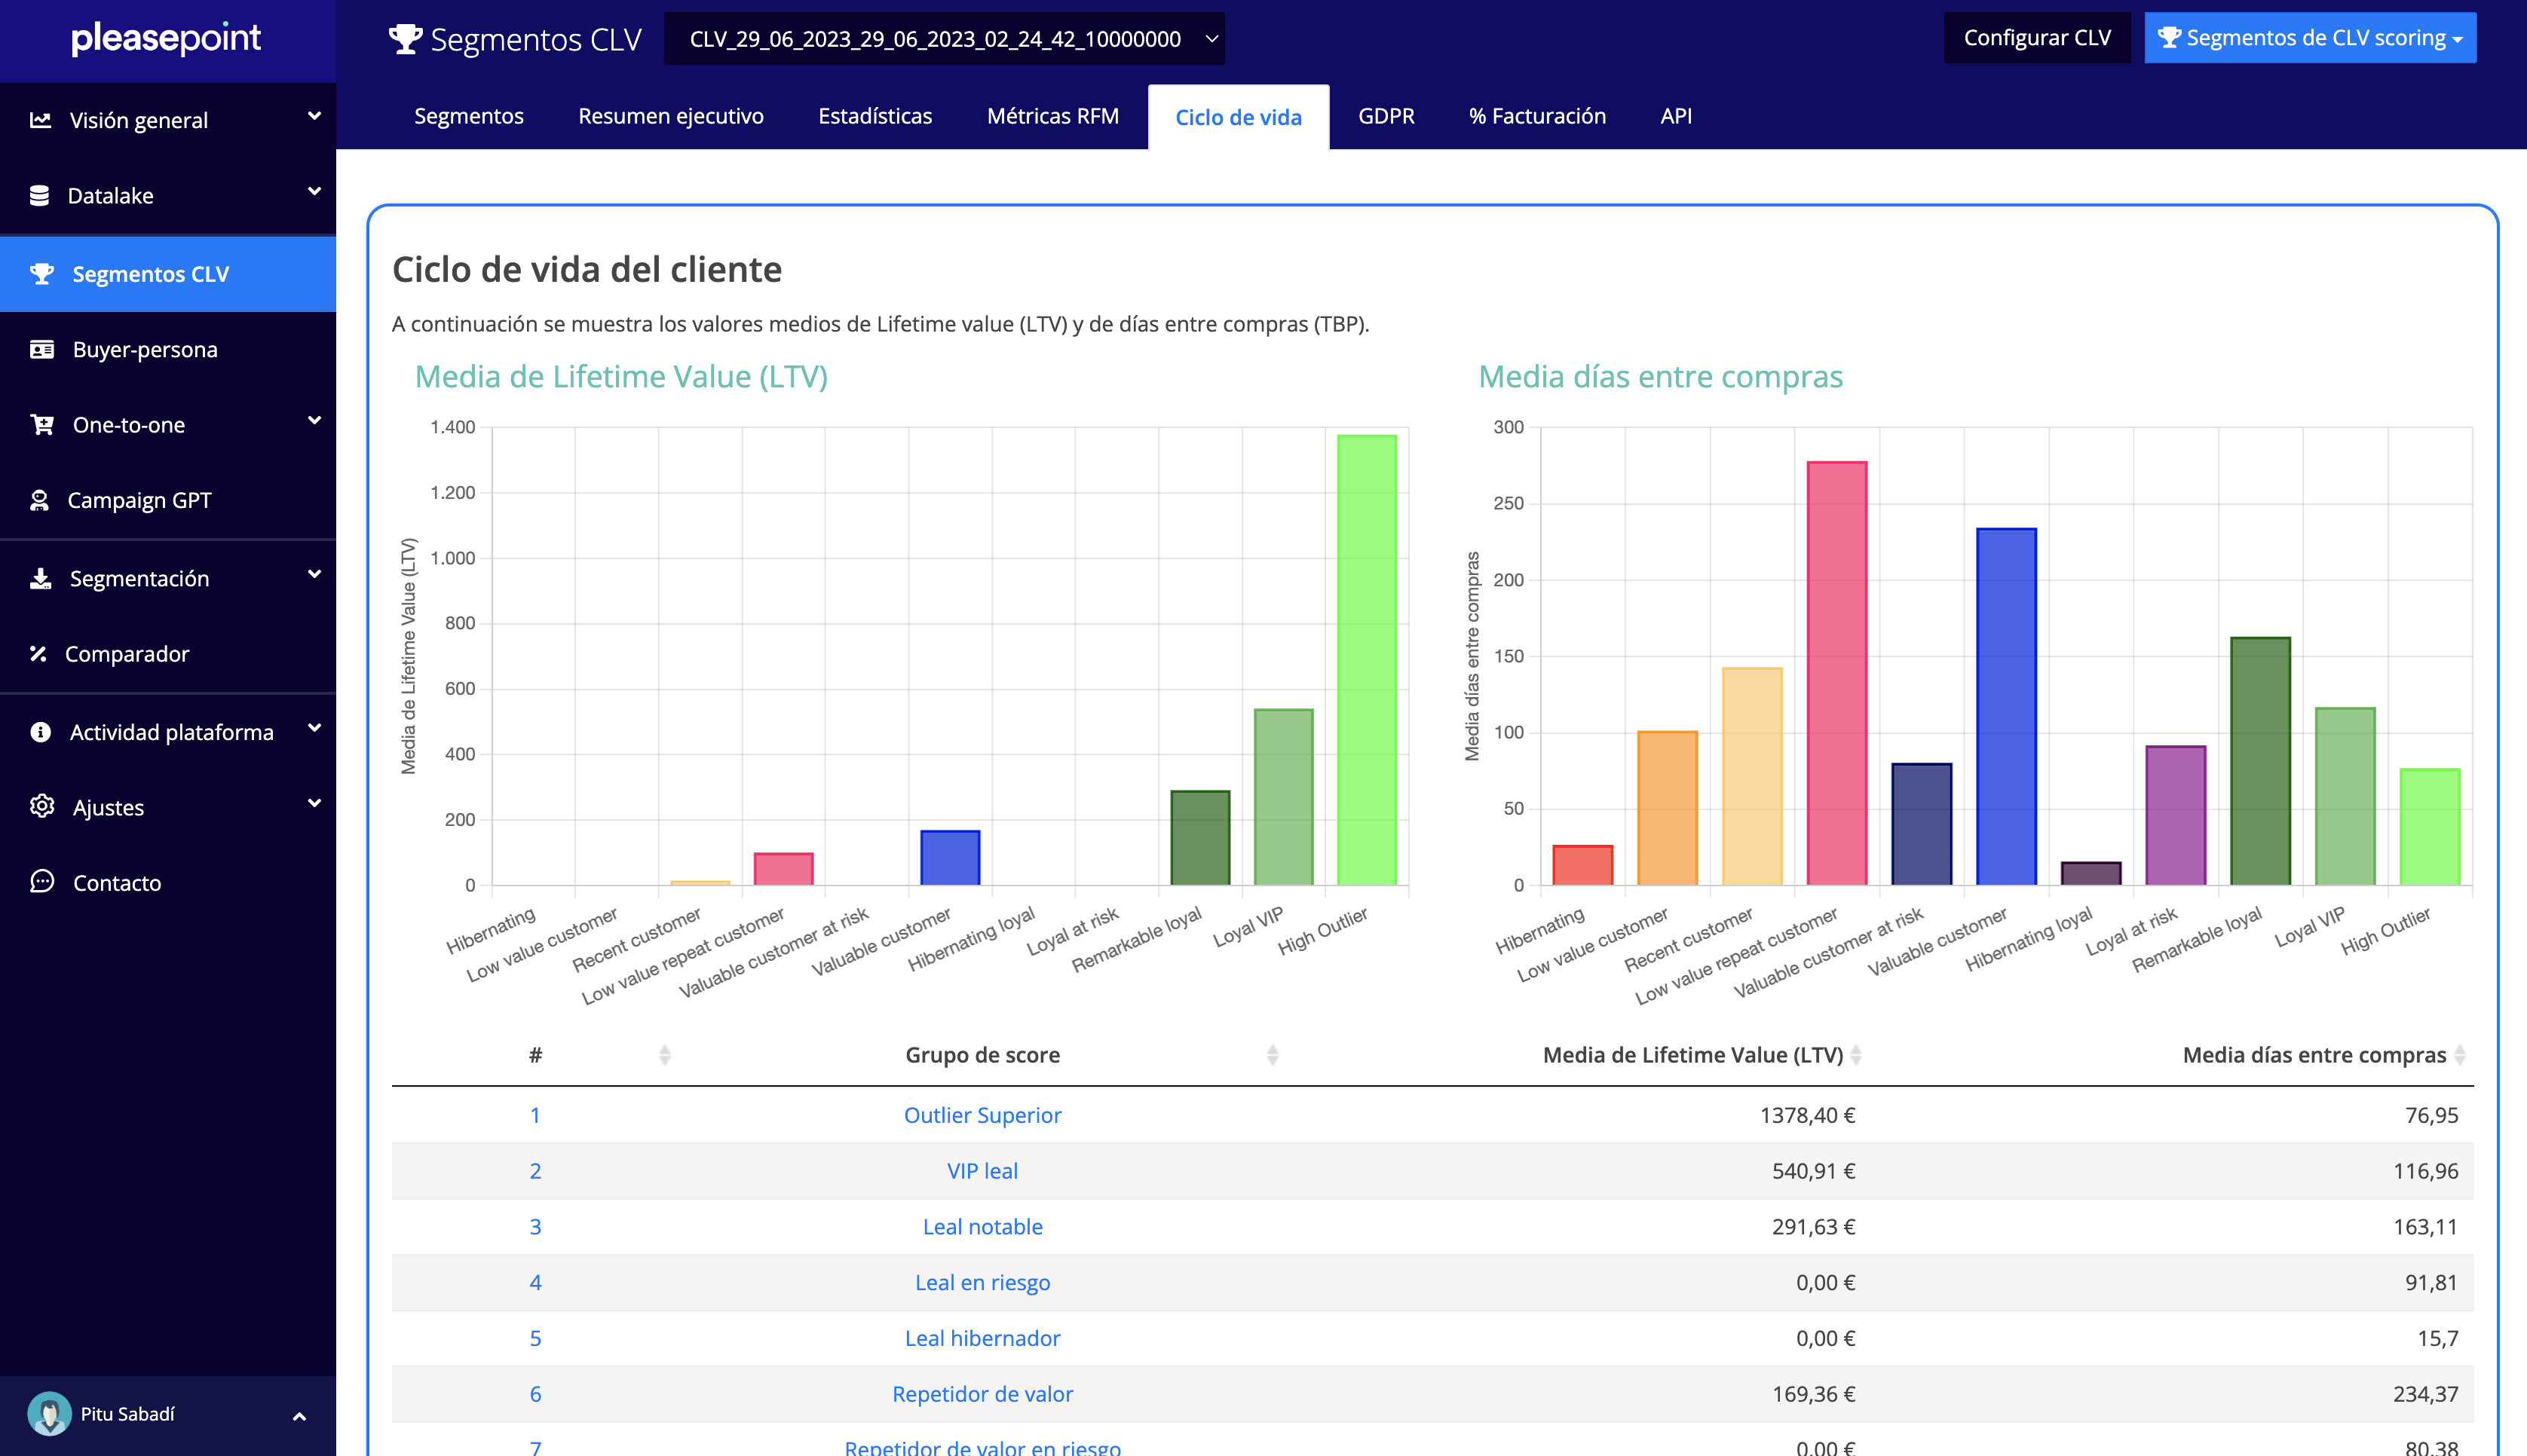Image resolution: width=2527 pixels, height=1456 pixels.
Task: Switch to the Métricas RFM tab
Action: 1052,116
